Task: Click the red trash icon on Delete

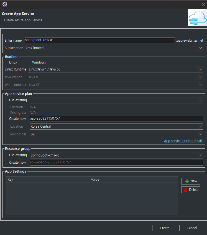Action: [x=186, y=190]
